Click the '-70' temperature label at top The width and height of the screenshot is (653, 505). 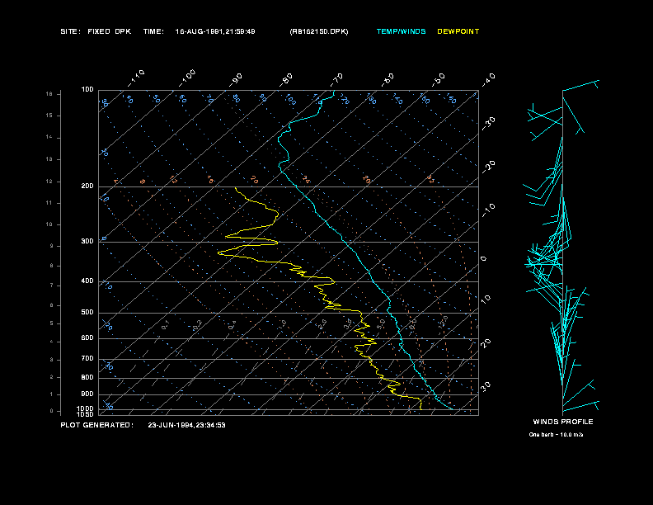[x=337, y=80]
